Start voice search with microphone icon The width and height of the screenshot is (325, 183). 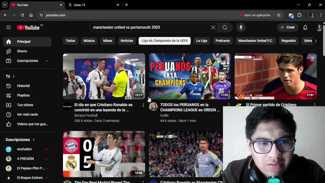[241, 27]
